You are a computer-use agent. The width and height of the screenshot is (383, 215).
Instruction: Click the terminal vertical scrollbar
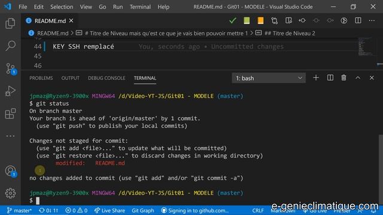381,170
